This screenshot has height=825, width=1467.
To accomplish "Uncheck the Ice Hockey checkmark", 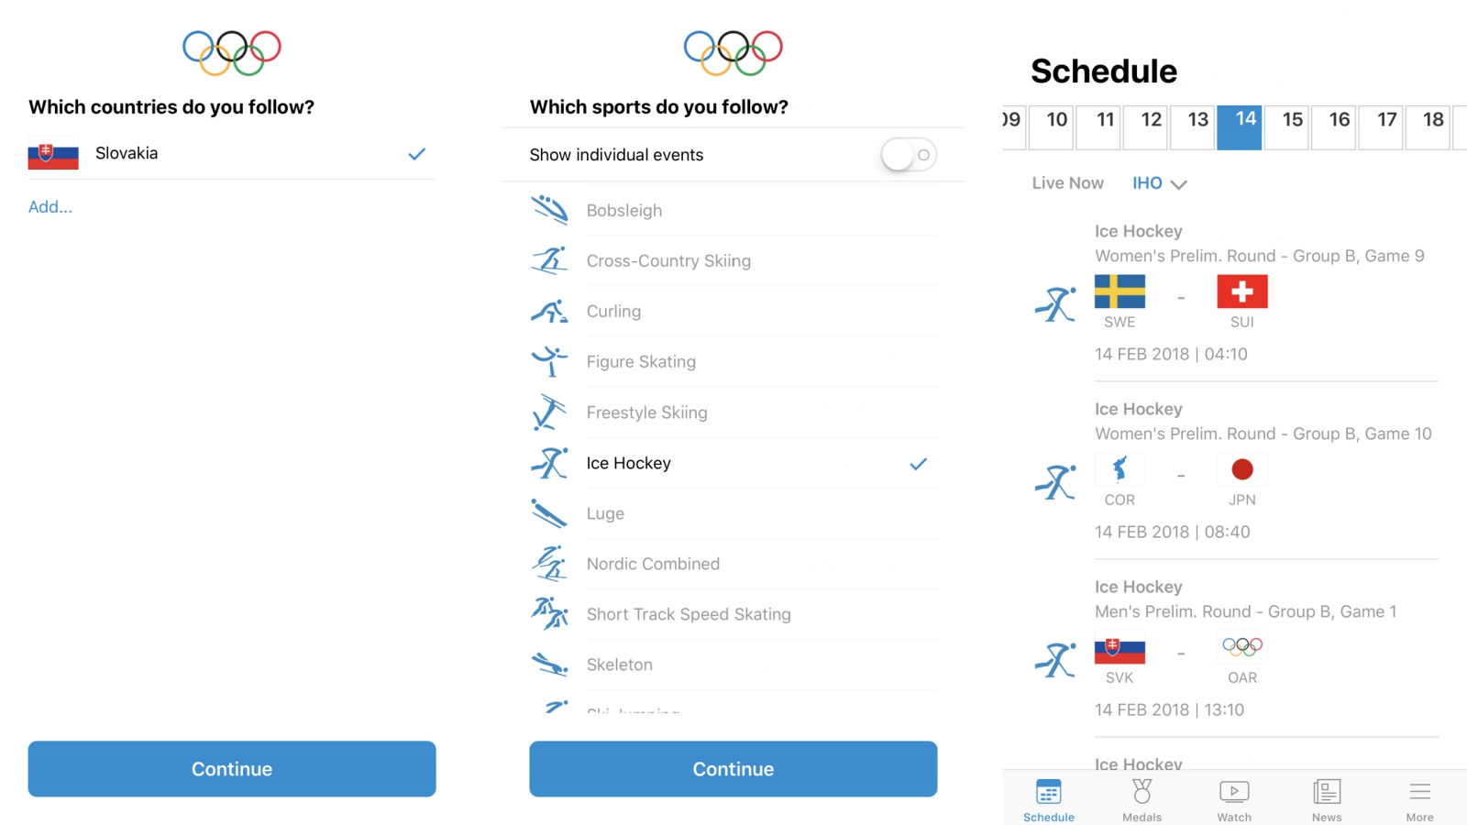I will pos(918,464).
